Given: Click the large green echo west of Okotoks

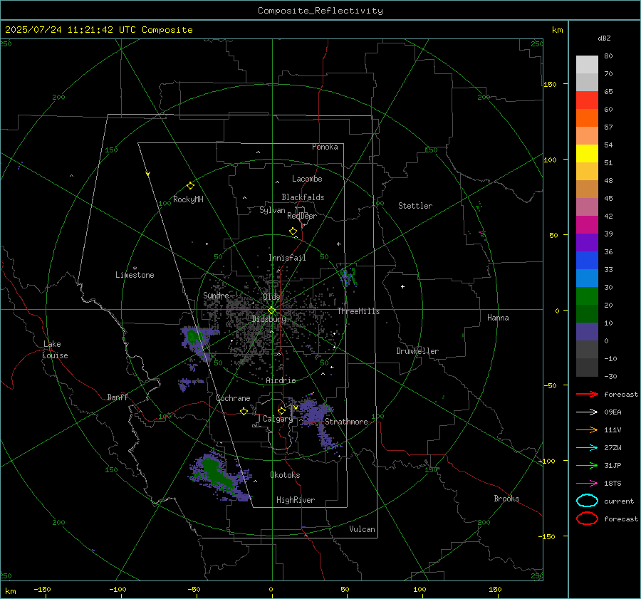Looking at the screenshot, I should pyautogui.click(x=217, y=474).
